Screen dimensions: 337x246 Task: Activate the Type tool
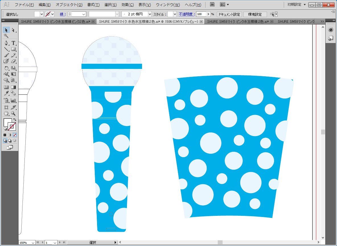(13, 43)
